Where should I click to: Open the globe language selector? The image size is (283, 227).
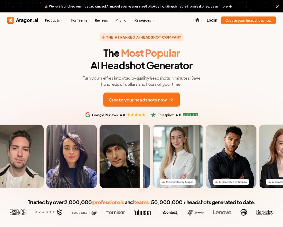coord(198,20)
